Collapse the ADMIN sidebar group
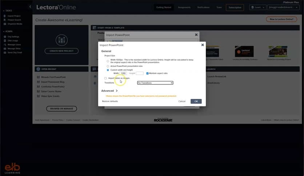304x176 pixels. 8,31
